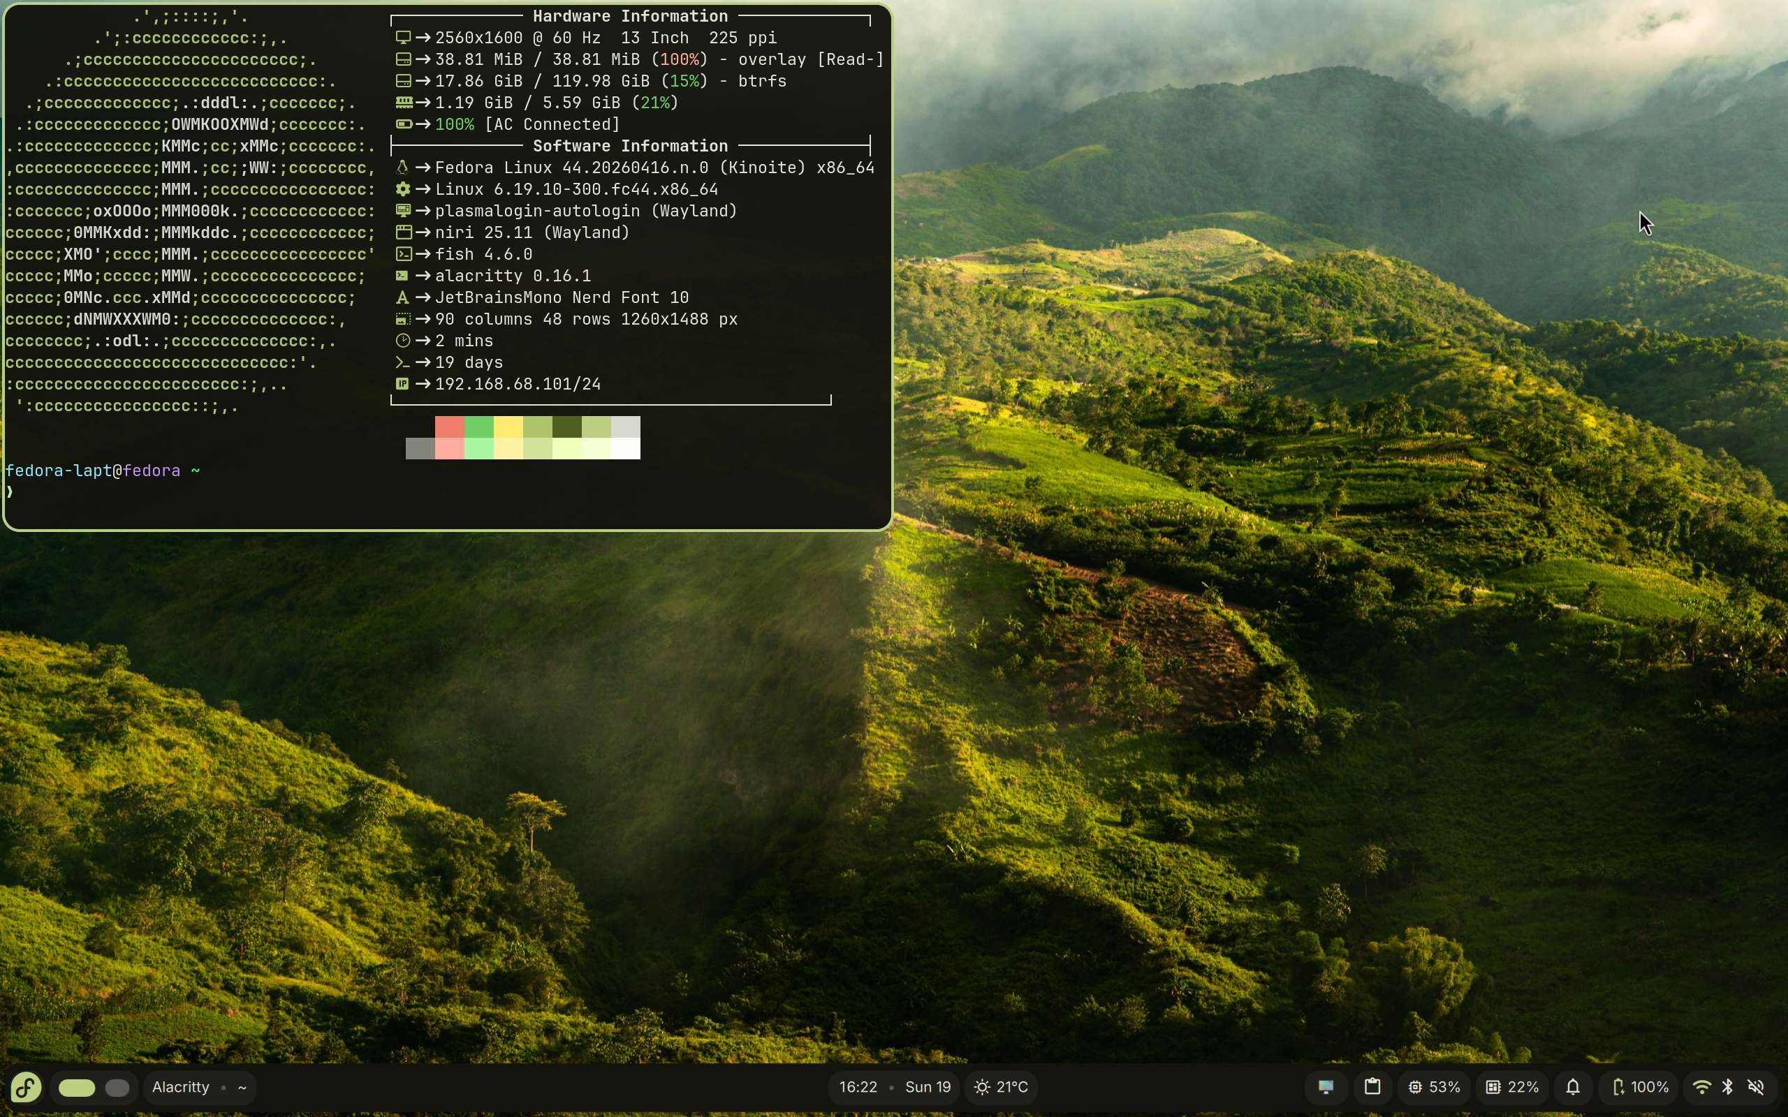
Task: Switch to the active green workspace pill
Action: (77, 1088)
